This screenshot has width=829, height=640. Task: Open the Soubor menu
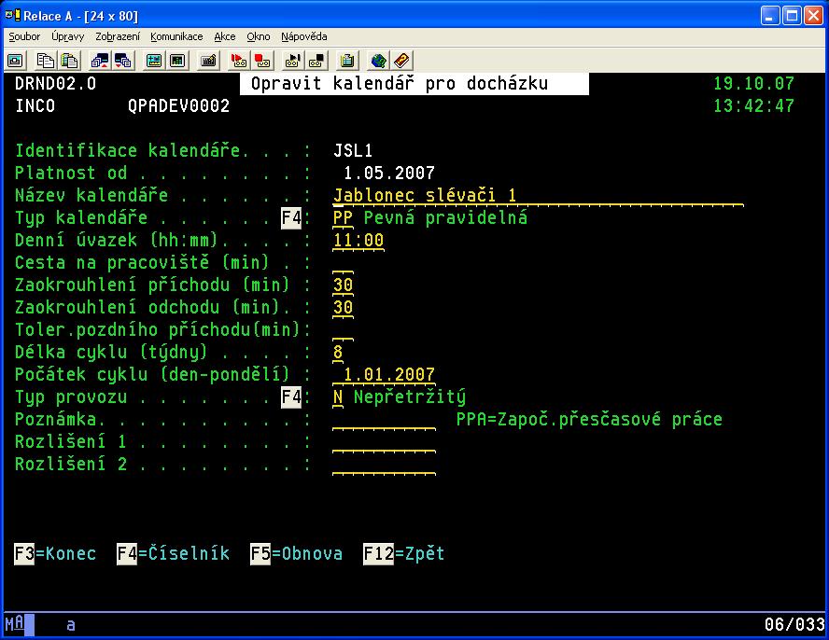point(24,36)
